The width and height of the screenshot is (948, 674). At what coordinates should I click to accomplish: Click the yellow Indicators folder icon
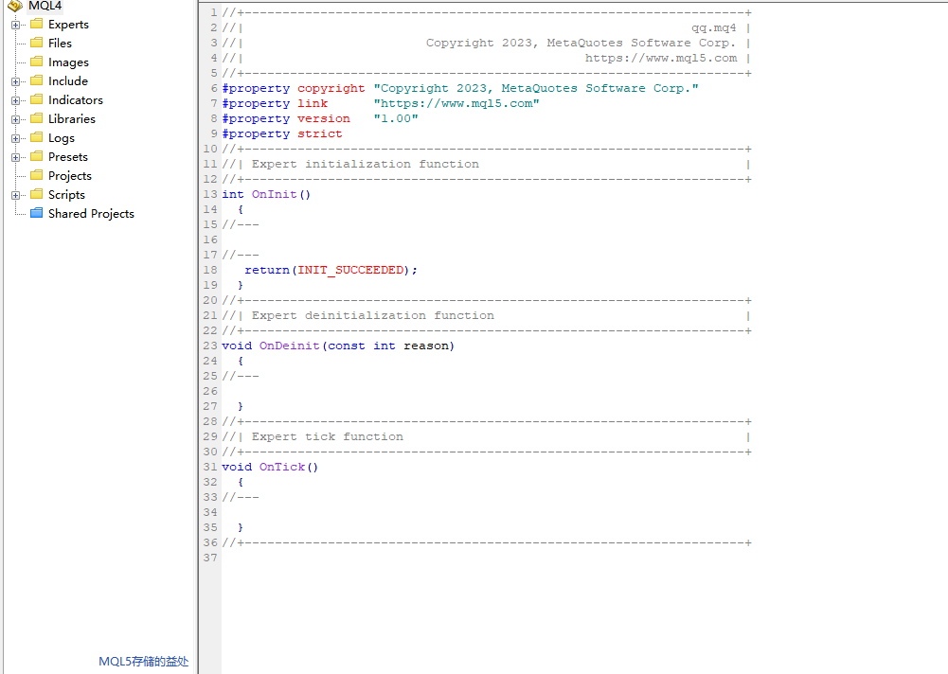[36, 99]
